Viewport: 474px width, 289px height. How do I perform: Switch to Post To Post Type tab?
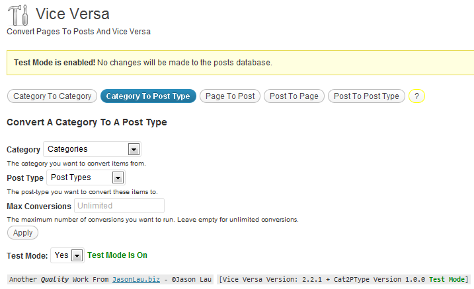click(366, 96)
